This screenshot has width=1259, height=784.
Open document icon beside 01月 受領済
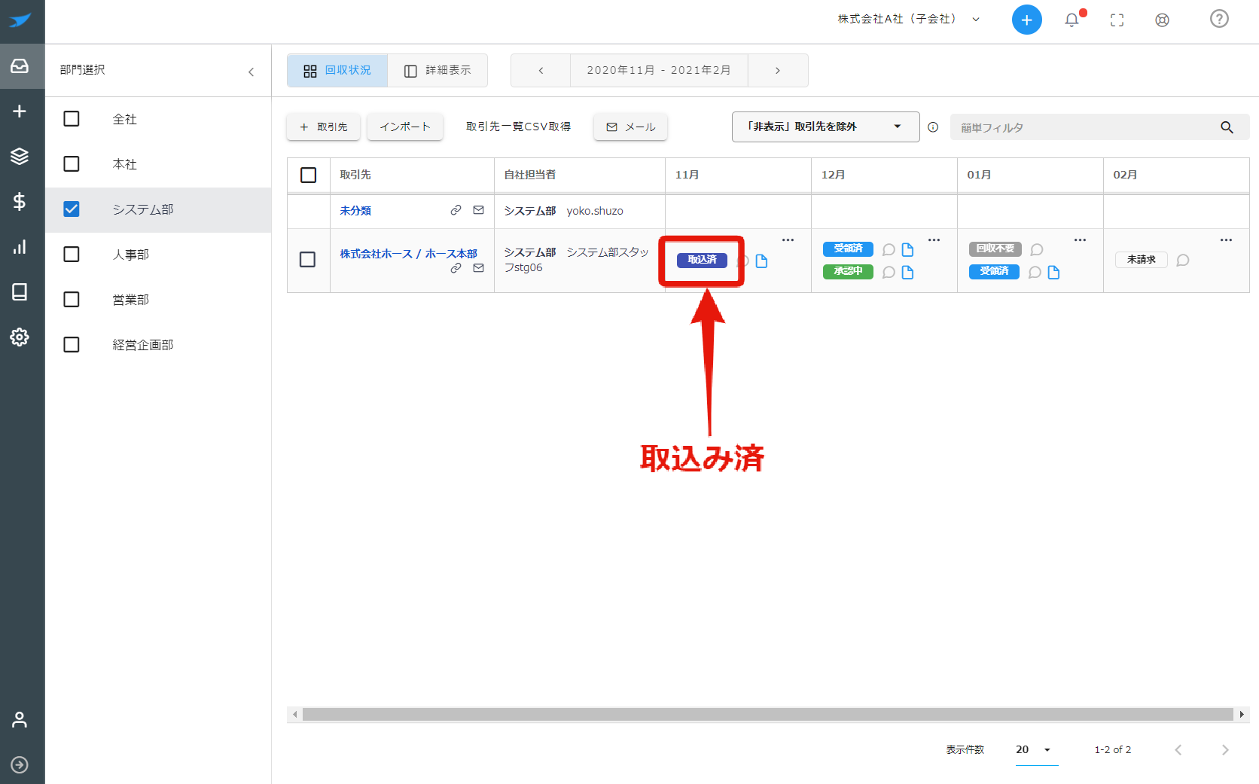coord(1053,273)
